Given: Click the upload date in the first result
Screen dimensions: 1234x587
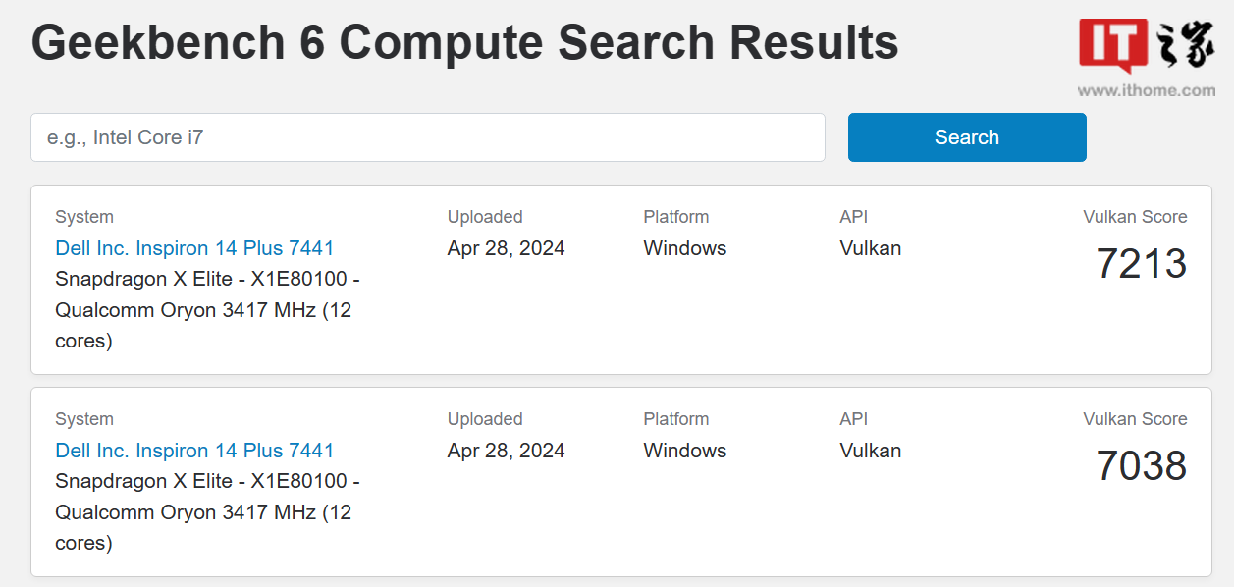Looking at the screenshot, I should point(506,248).
